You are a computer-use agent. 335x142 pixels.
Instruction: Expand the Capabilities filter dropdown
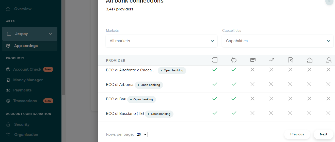(278, 41)
